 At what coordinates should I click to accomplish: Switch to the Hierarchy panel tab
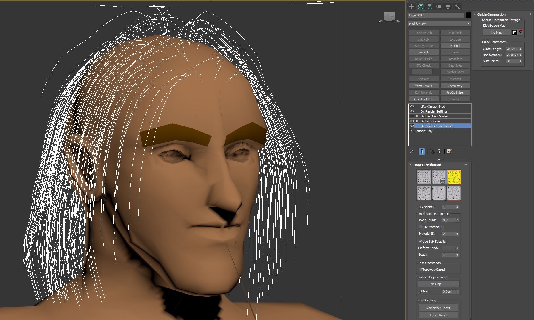(430, 7)
